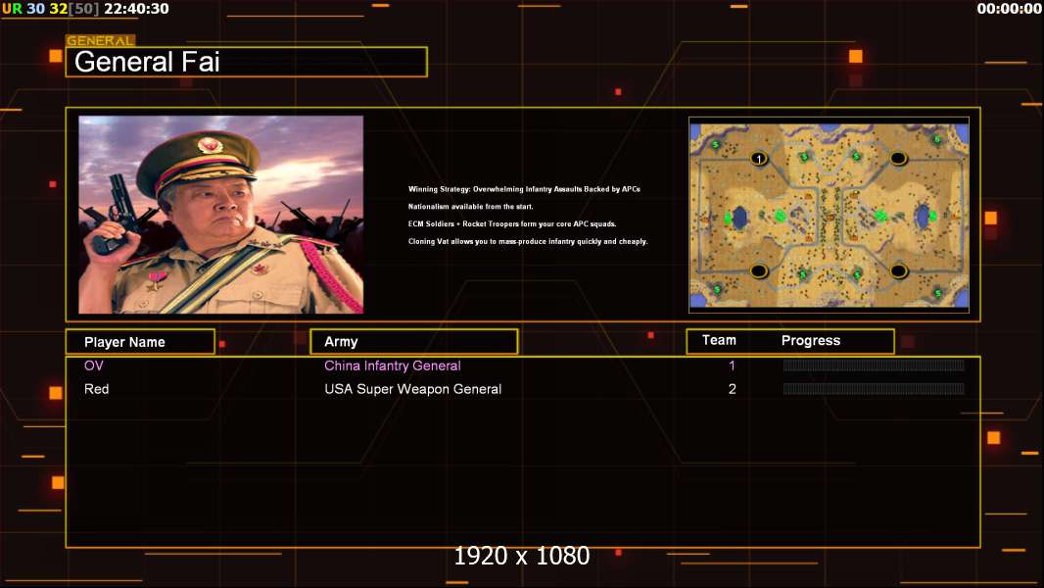This screenshot has width=1044, height=588.
Task: Click the 00:00:00 timer
Action: (x=1009, y=9)
